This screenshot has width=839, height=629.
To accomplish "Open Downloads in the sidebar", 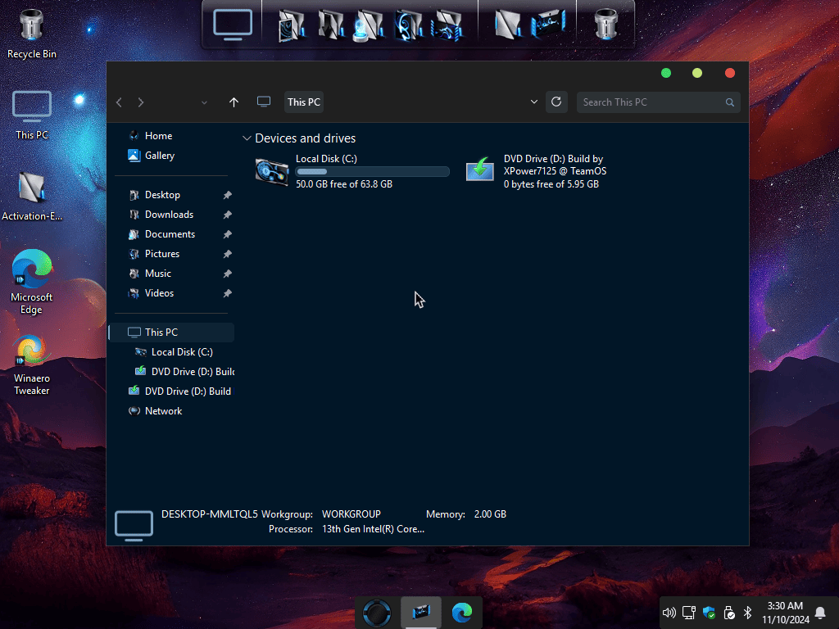I will pyautogui.click(x=169, y=215).
